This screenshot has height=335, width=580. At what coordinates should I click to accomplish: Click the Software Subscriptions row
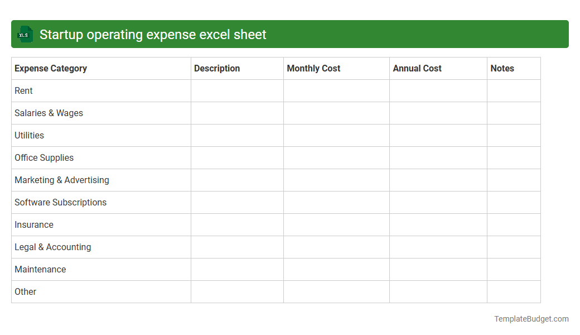(x=60, y=202)
